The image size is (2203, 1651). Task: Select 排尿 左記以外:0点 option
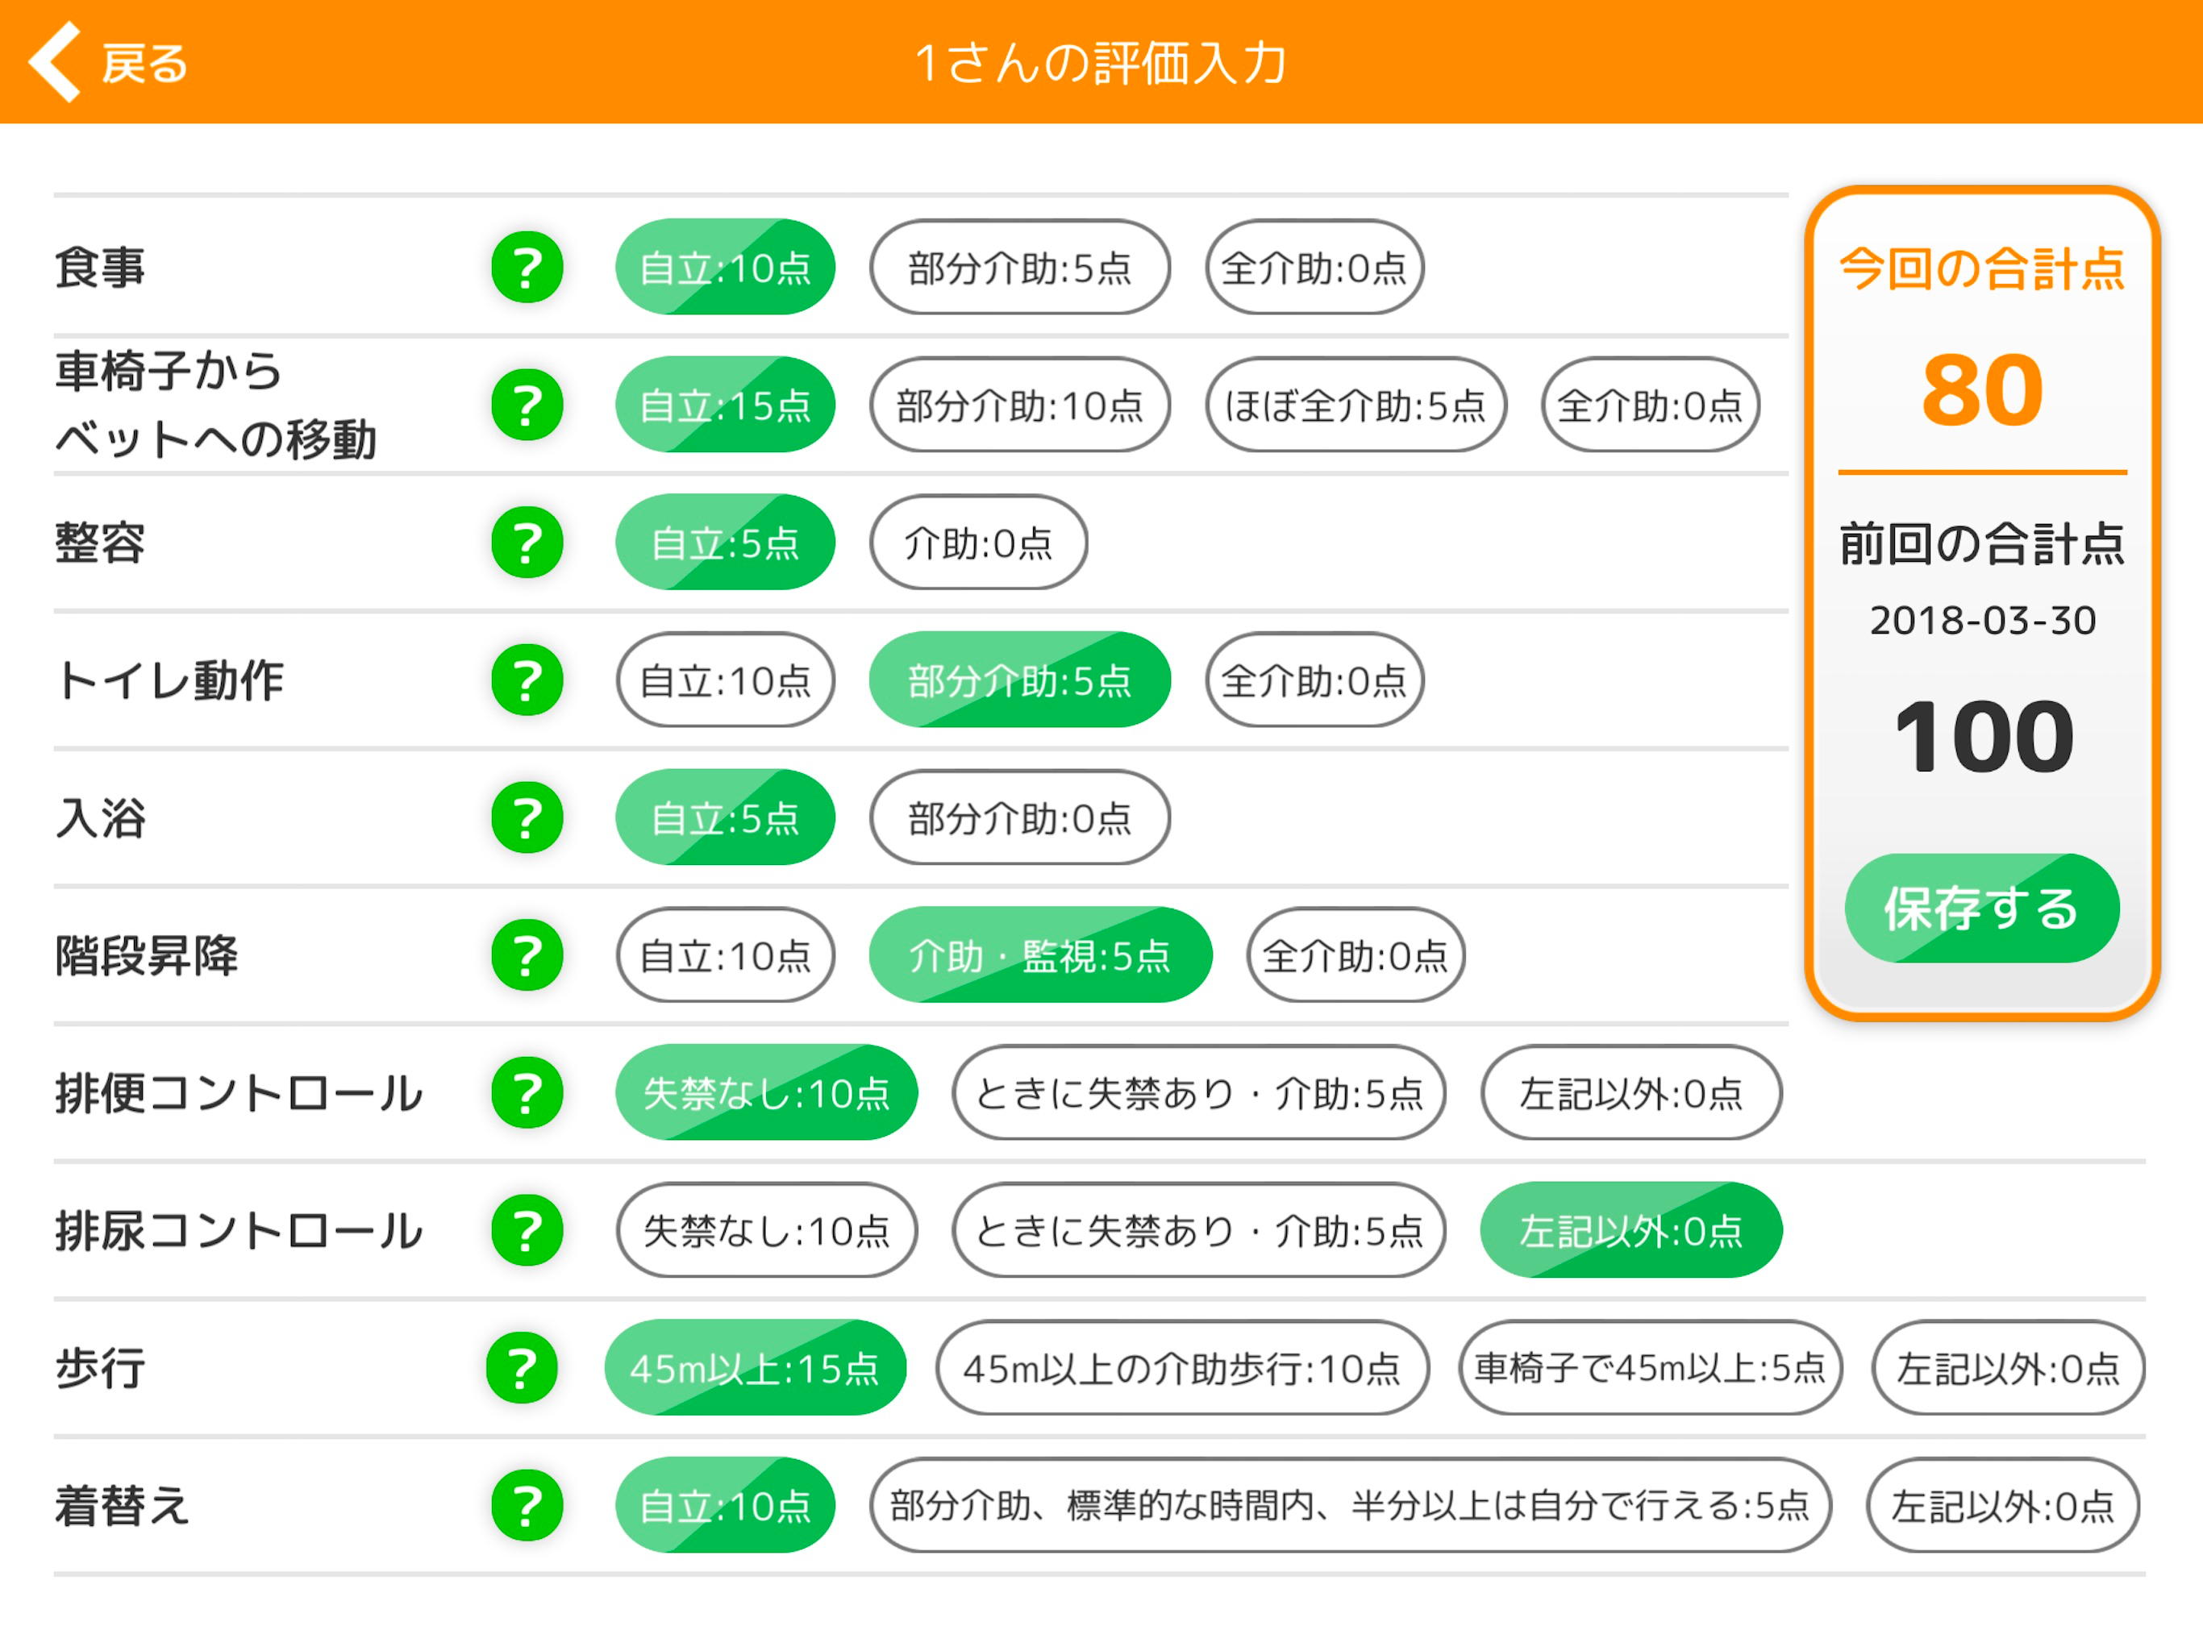coord(1631,1230)
